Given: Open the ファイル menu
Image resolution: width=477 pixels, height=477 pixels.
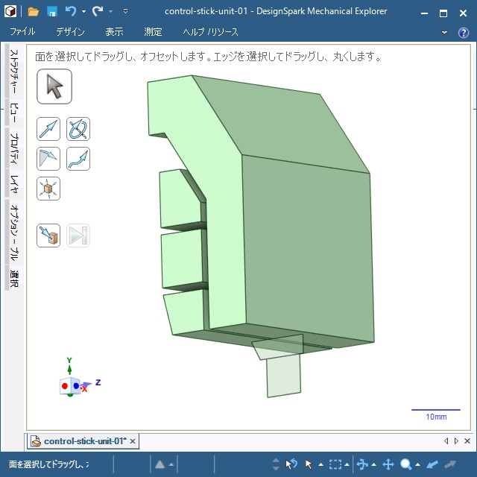Looking at the screenshot, I should [22, 32].
